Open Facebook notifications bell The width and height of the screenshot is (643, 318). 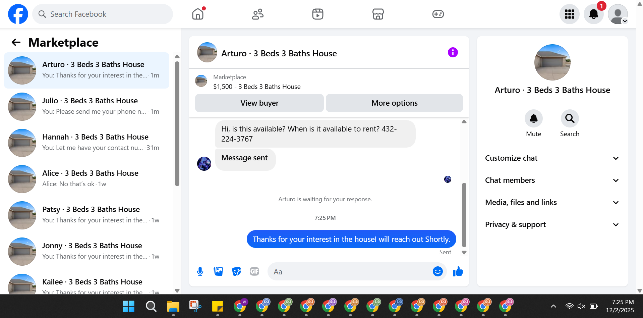pyautogui.click(x=594, y=14)
